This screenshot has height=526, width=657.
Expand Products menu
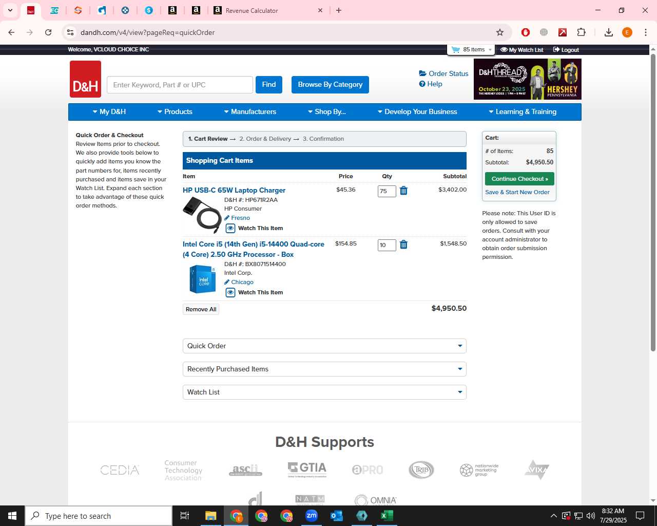175,111
